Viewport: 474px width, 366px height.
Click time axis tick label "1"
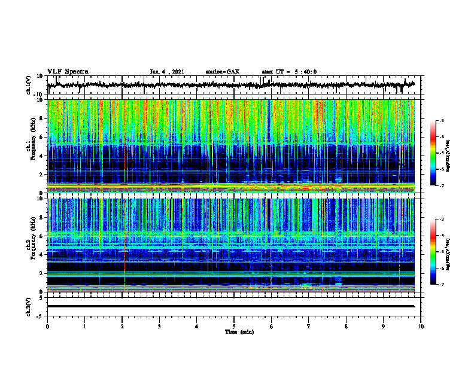(x=84, y=327)
